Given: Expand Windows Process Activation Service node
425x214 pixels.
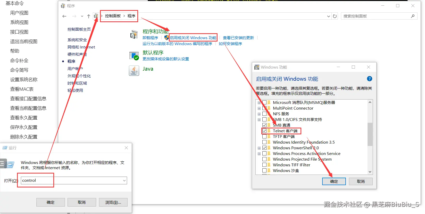Looking at the screenshot, I should pyautogui.click(x=259, y=154).
